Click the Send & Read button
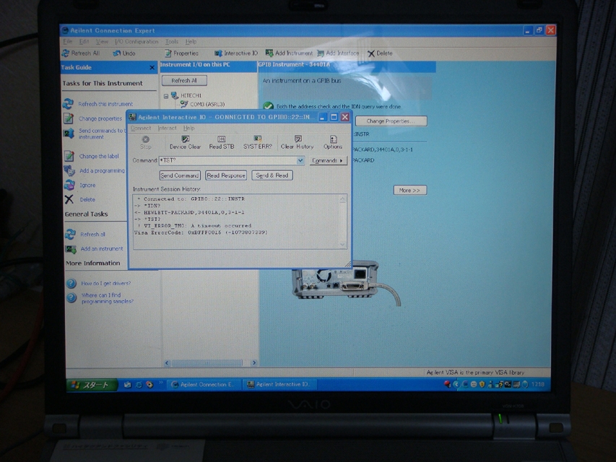Viewport: 616px width, 462px height. [272, 175]
